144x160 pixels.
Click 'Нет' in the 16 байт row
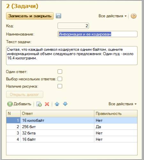coord(99,139)
